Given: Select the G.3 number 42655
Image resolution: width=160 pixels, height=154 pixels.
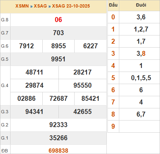Looking at the screenshot, I should pos(82,112).
